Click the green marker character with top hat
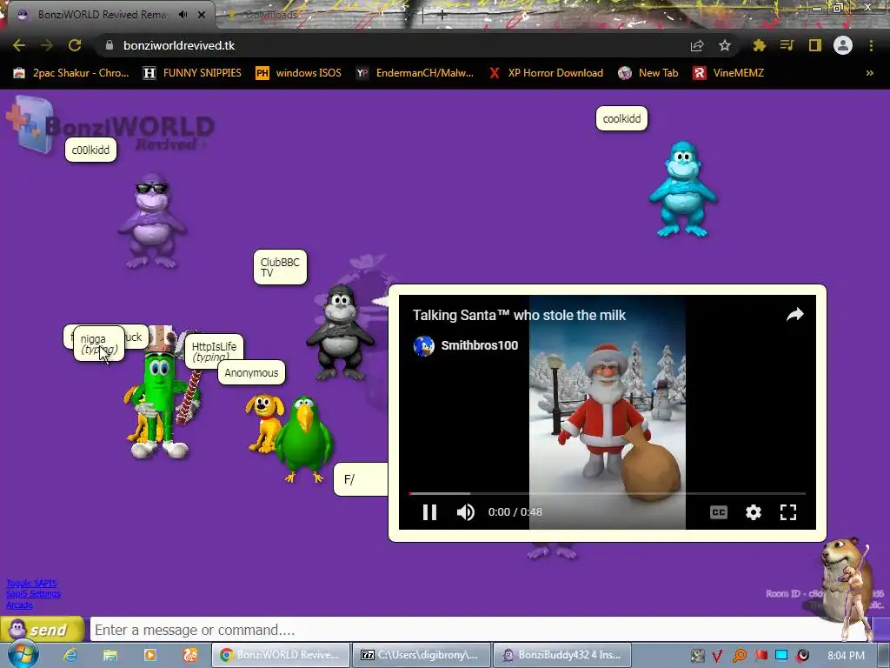Screen dimensions: 890x668 (162, 397)
